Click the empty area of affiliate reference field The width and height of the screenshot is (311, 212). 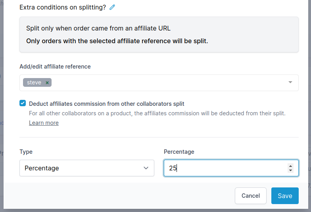(x=167, y=83)
